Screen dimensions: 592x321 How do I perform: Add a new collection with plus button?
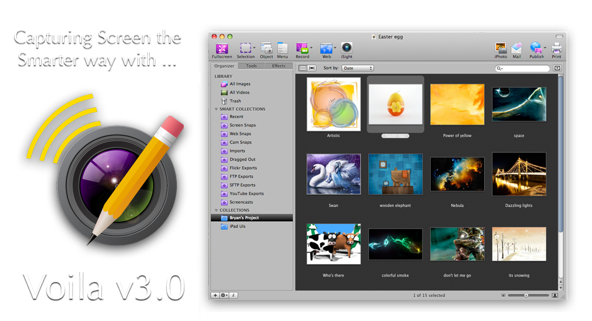[x=215, y=296]
